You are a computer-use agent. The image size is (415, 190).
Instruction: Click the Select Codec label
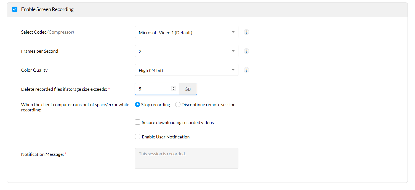[x=34, y=32]
